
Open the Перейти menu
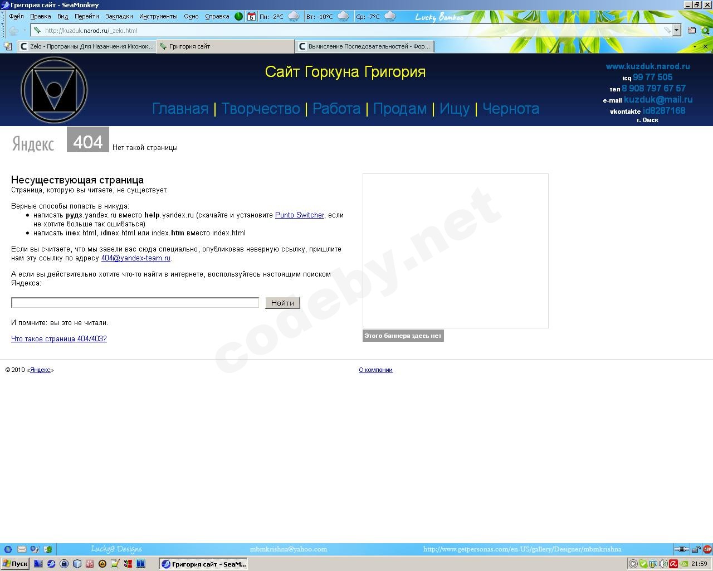pos(86,16)
